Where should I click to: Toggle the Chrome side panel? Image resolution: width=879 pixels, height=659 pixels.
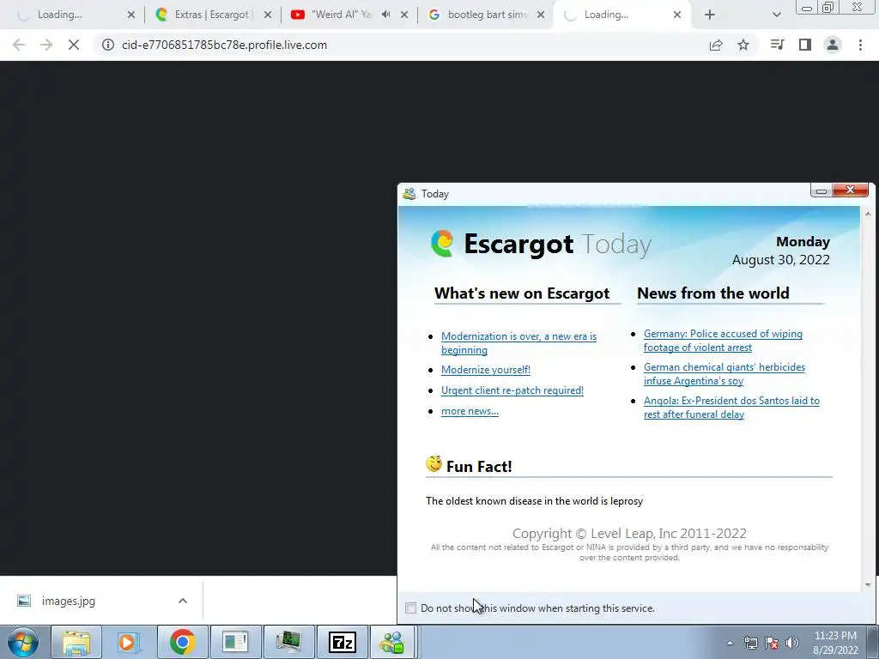pos(805,45)
